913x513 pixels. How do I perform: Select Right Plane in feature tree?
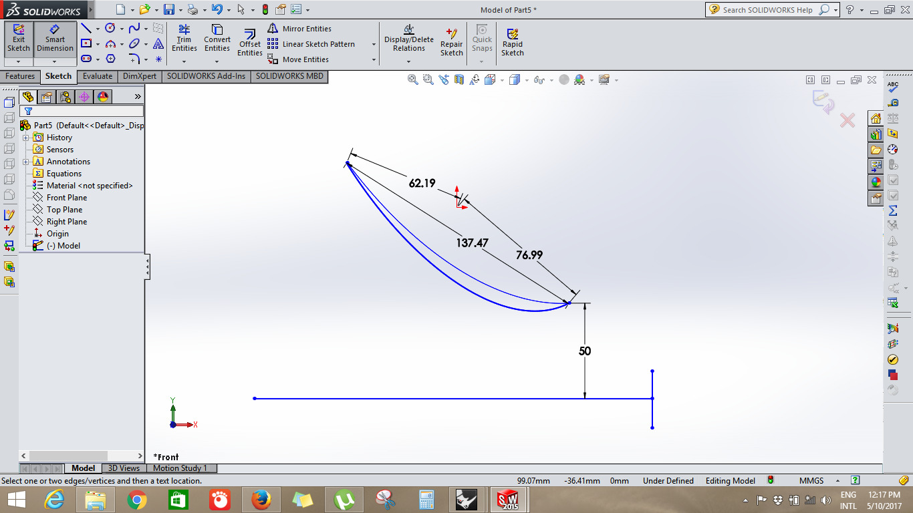point(60,222)
